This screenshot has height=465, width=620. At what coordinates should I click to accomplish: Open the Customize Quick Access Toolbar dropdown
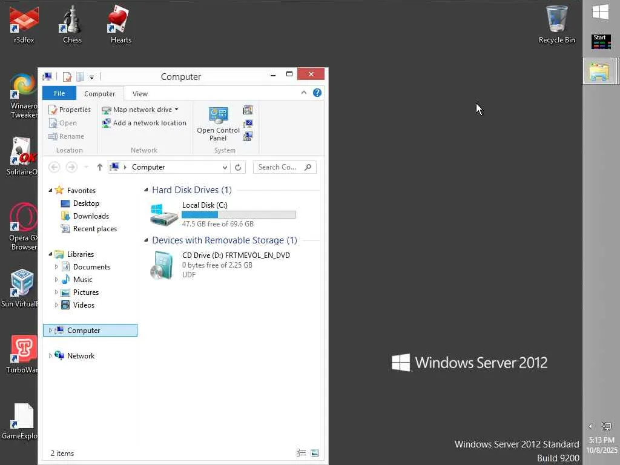point(91,77)
